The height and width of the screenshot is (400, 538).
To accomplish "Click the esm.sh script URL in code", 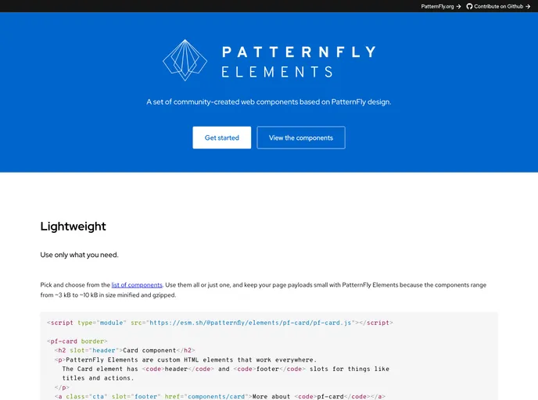I will (250, 323).
